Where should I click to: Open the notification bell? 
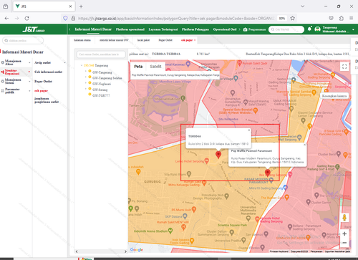point(309,29)
